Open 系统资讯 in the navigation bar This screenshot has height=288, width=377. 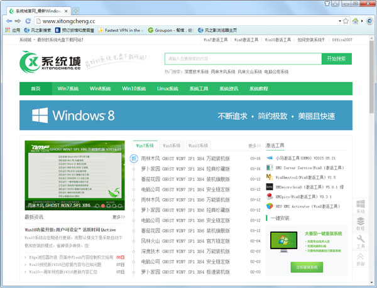(x=229, y=88)
